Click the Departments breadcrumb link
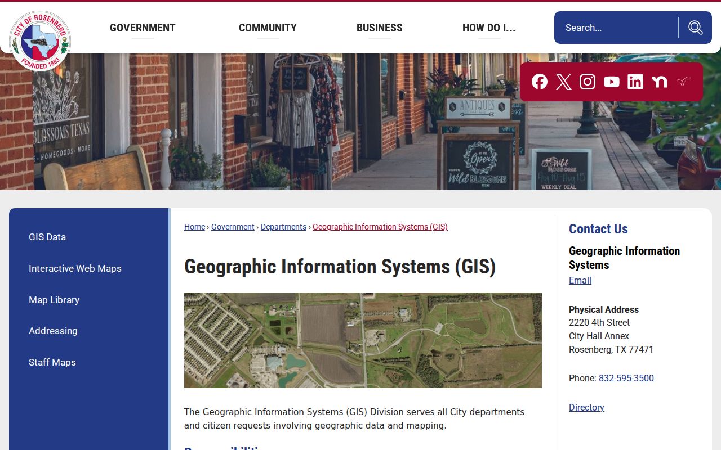The width and height of the screenshot is (721, 450). 283,227
